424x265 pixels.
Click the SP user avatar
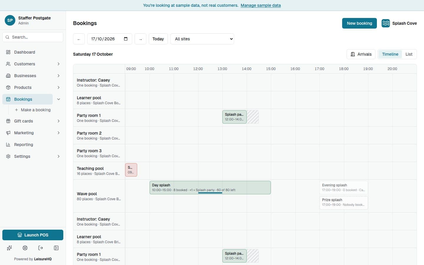point(10,20)
